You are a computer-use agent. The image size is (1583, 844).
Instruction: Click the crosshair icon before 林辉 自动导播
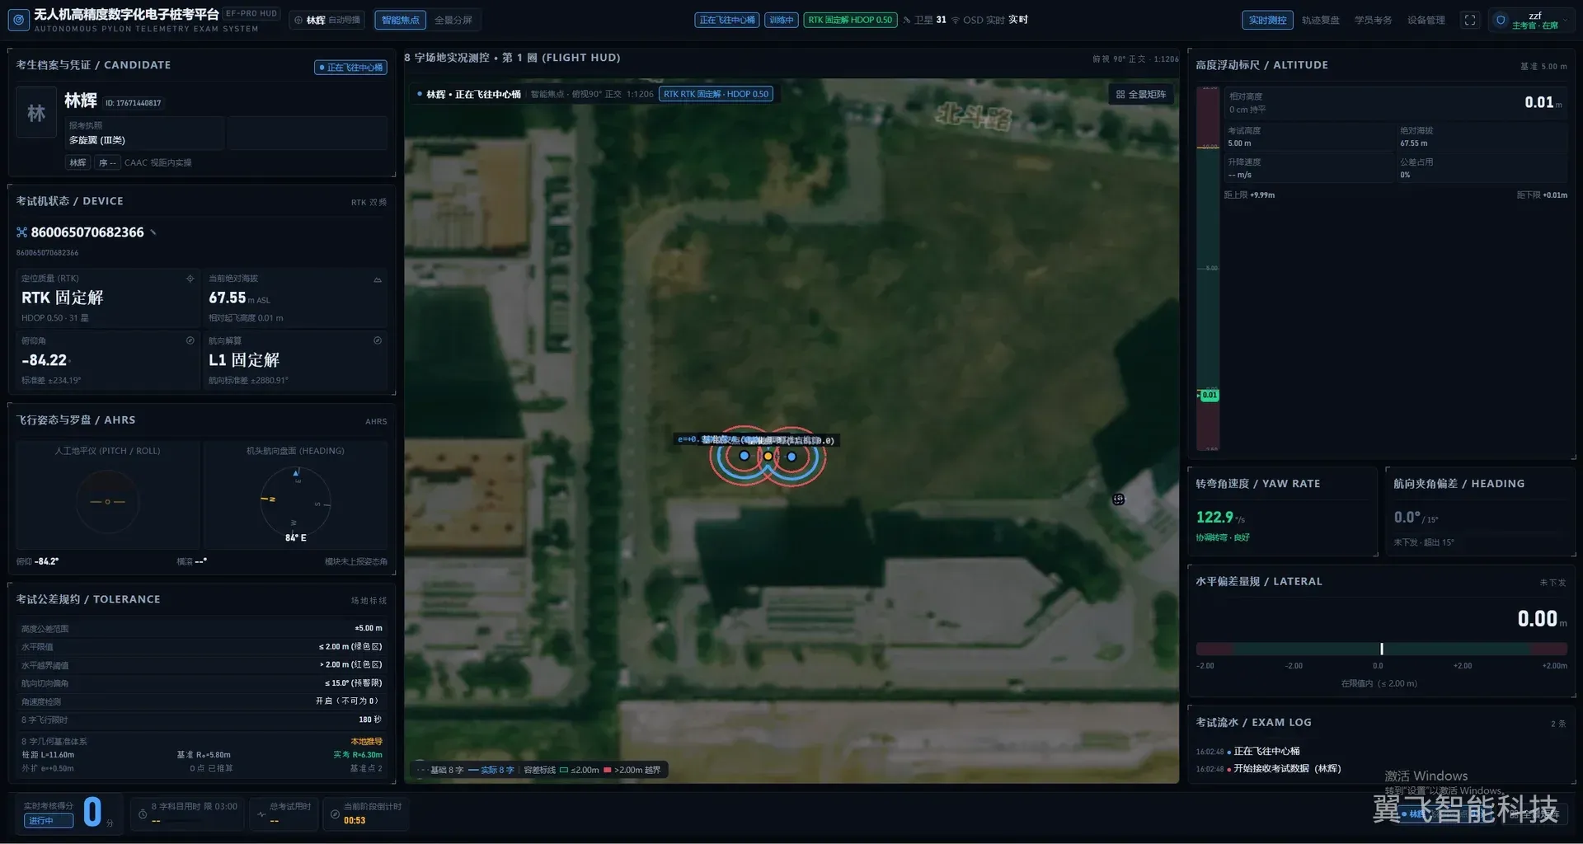click(298, 20)
